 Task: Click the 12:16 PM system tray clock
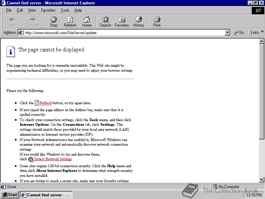click(x=254, y=195)
